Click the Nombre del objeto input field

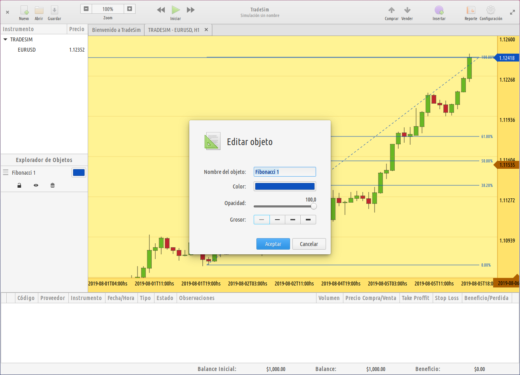(x=285, y=172)
